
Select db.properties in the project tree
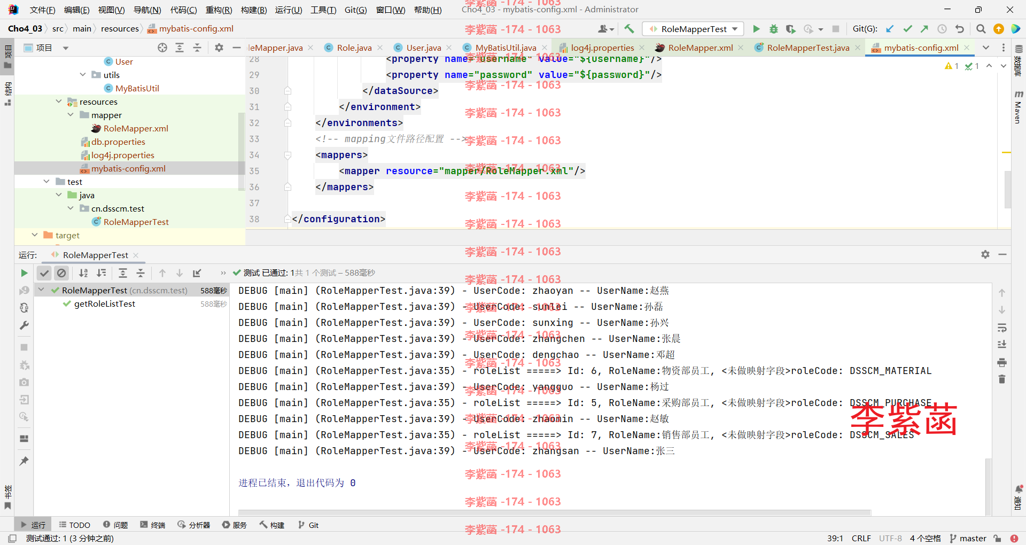118,142
